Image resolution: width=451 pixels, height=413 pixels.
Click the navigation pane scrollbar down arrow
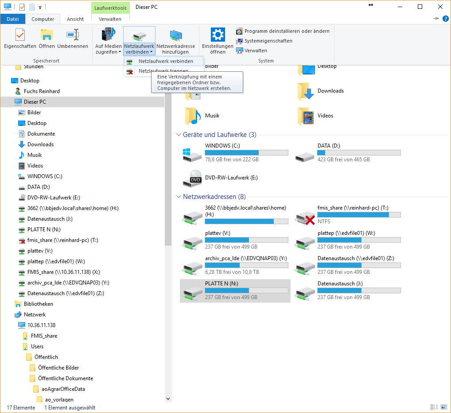coord(168,399)
